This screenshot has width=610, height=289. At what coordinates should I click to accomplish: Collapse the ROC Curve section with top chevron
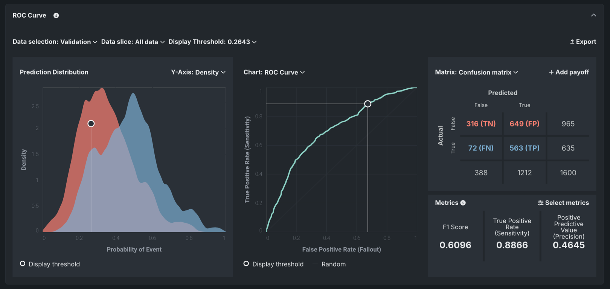(x=593, y=15)
